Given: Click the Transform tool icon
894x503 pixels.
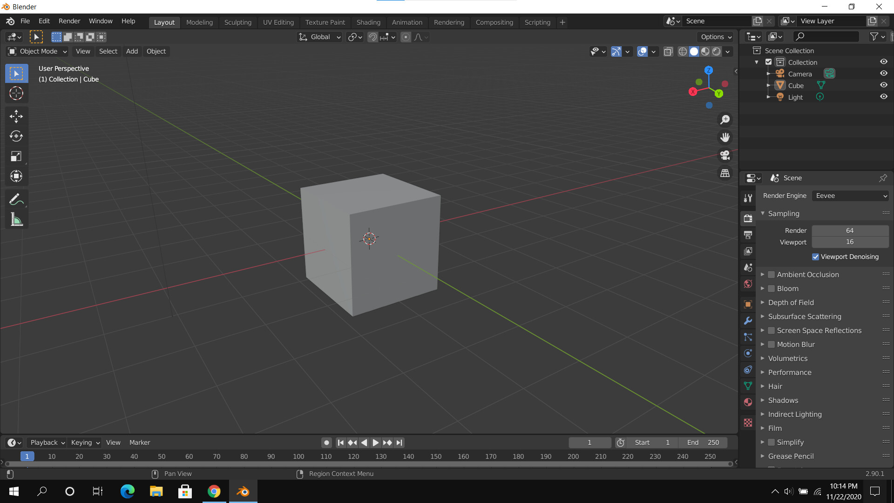Looking at the screenshot, I should 16,176.
